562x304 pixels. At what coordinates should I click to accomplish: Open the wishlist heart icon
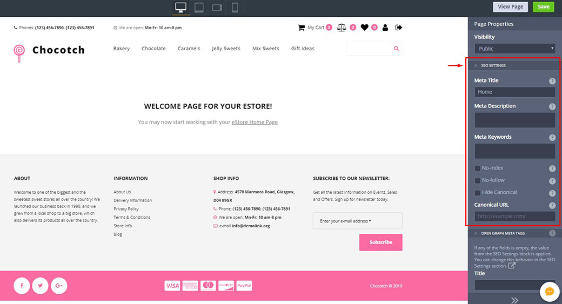(x=365, y=28)
